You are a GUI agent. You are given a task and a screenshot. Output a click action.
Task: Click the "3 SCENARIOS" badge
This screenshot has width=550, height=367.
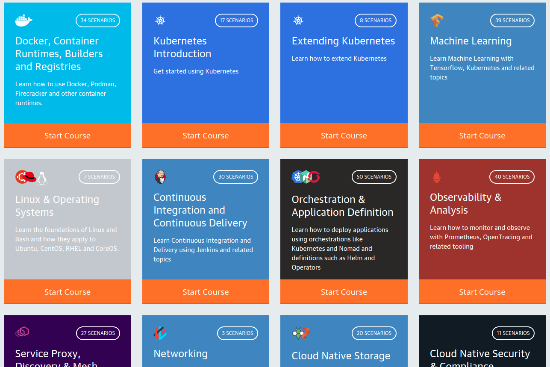[x=238, y=333]
